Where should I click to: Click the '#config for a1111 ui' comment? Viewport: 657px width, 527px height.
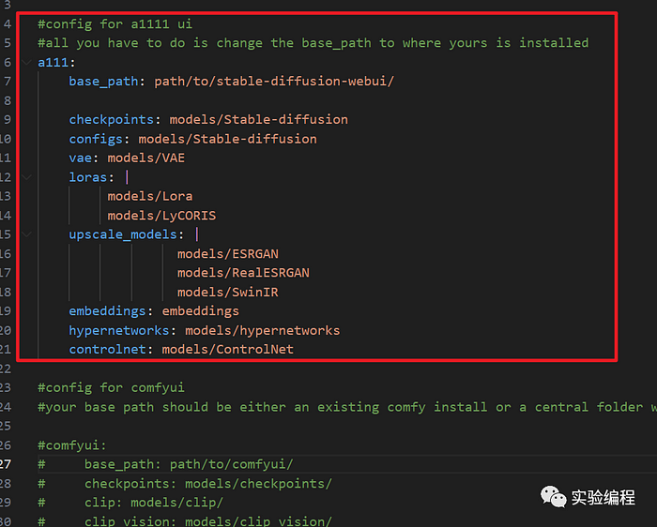click(x=115, y=23)
